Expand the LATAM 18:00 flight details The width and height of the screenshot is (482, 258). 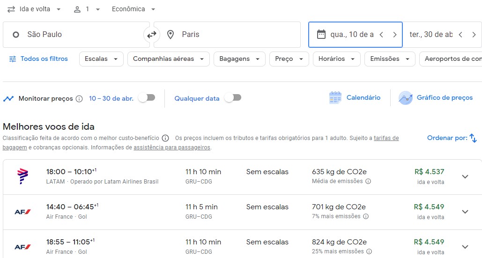pyautogui.click(x=465, y=177)
